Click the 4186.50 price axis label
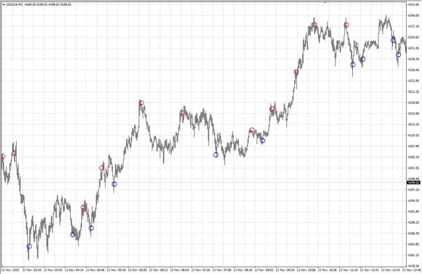 (x=414, y=233)
